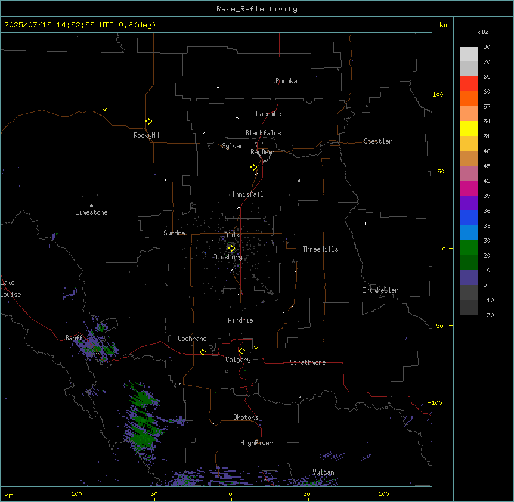The width and height of the screenshot is (514, 502).
Task: Select the red 60-65 dBZ legend swatch
Action: [469, 84]
